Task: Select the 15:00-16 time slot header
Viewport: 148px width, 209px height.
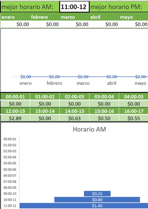Action: coord(104,111)
